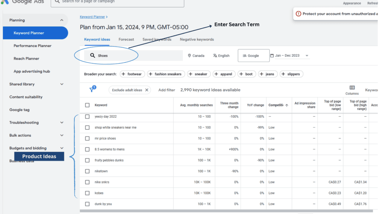Open the Columns icon
Image resolution: width=381 pixels, height=214 pixels.
click(x=352, y=88)
